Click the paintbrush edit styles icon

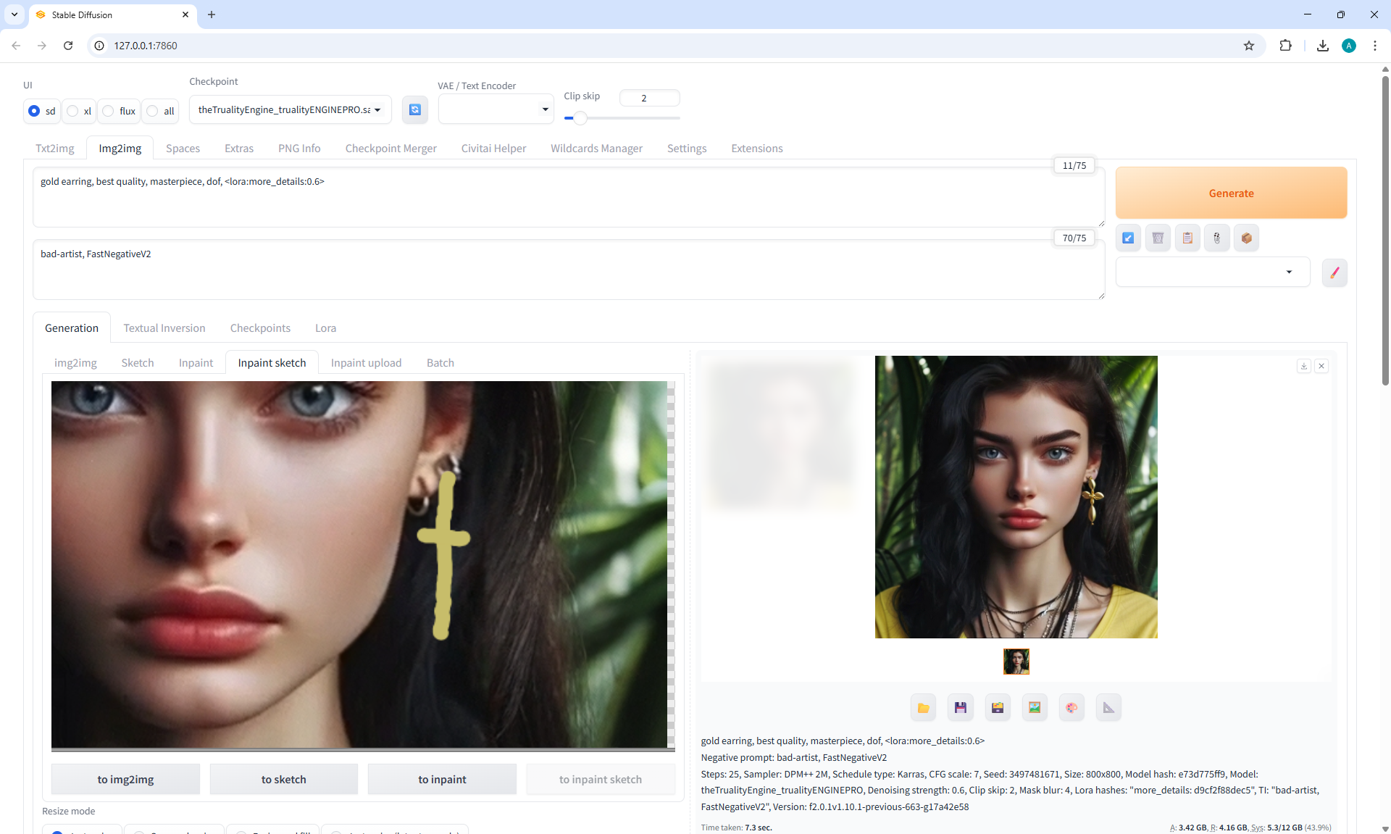point(1334,272)
